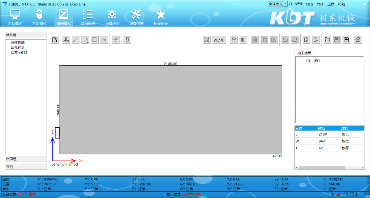Click the fit-to-view zoom icon
Viewport: 370px width, 198px height.
coord(207,40)
